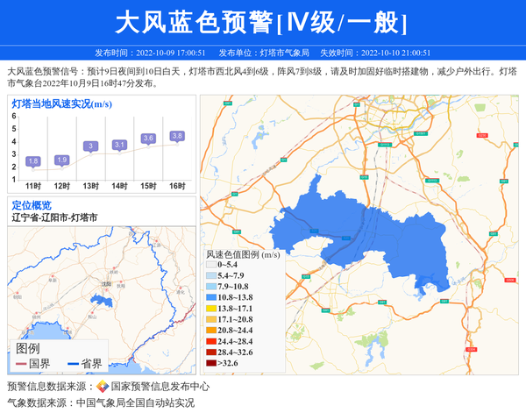Select the 10.8~13.8 blue legend swatch
Viewport: 526px width, 413px height.
tap(212, 299)
